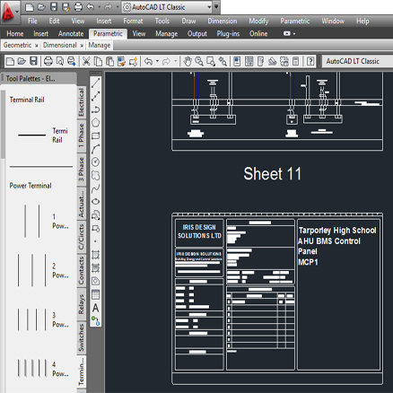Open the Format menu
Image resolution: width=393 pixels, height=393 pixels.
[133, 21]
